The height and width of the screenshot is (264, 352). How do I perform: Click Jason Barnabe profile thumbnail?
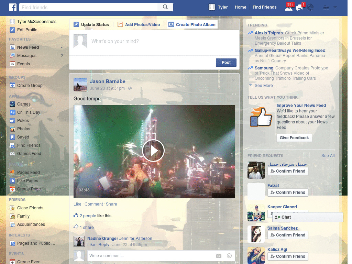coord(80,85)
